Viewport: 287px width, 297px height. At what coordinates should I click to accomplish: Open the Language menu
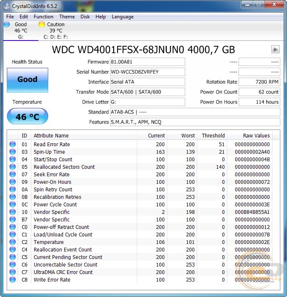[x=123, y=17]
